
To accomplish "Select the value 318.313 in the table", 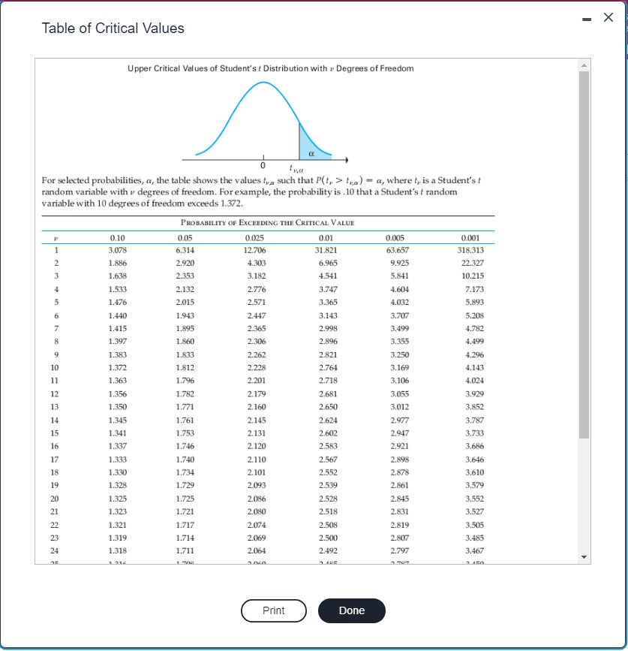I will 470,250.
